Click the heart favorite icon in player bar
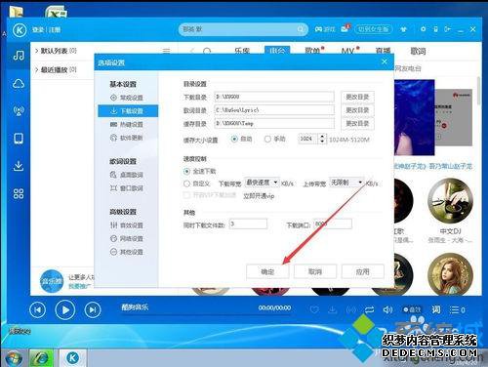Viewport: 488px width, 367px height. 314,309
